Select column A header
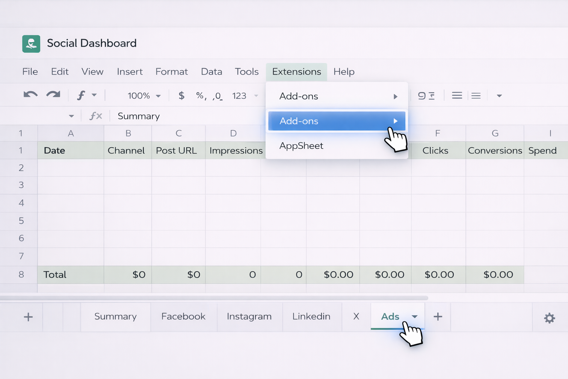568x379 pixels. (x=71, y=133)
